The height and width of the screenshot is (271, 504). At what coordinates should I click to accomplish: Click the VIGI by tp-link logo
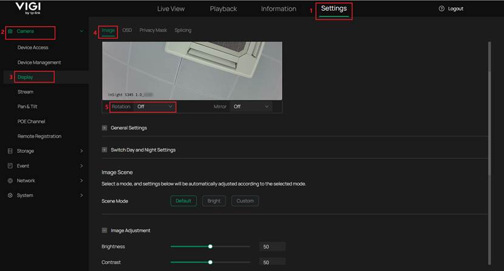click(27, 8)
